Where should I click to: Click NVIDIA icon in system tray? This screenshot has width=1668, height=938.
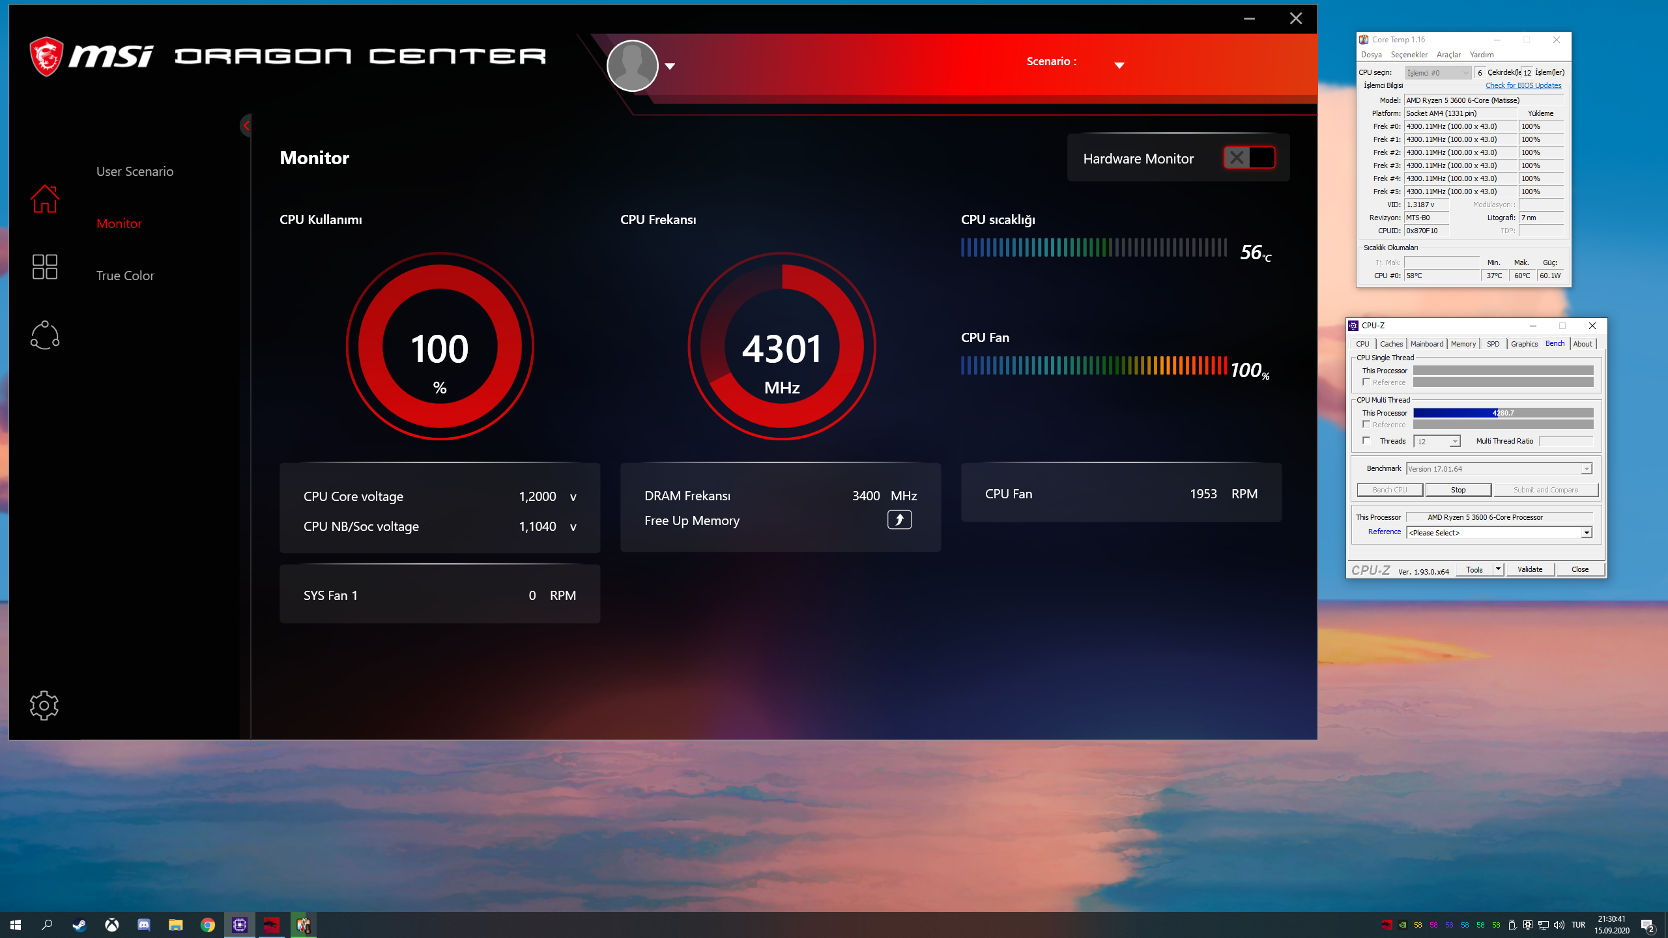[1402, 925]
